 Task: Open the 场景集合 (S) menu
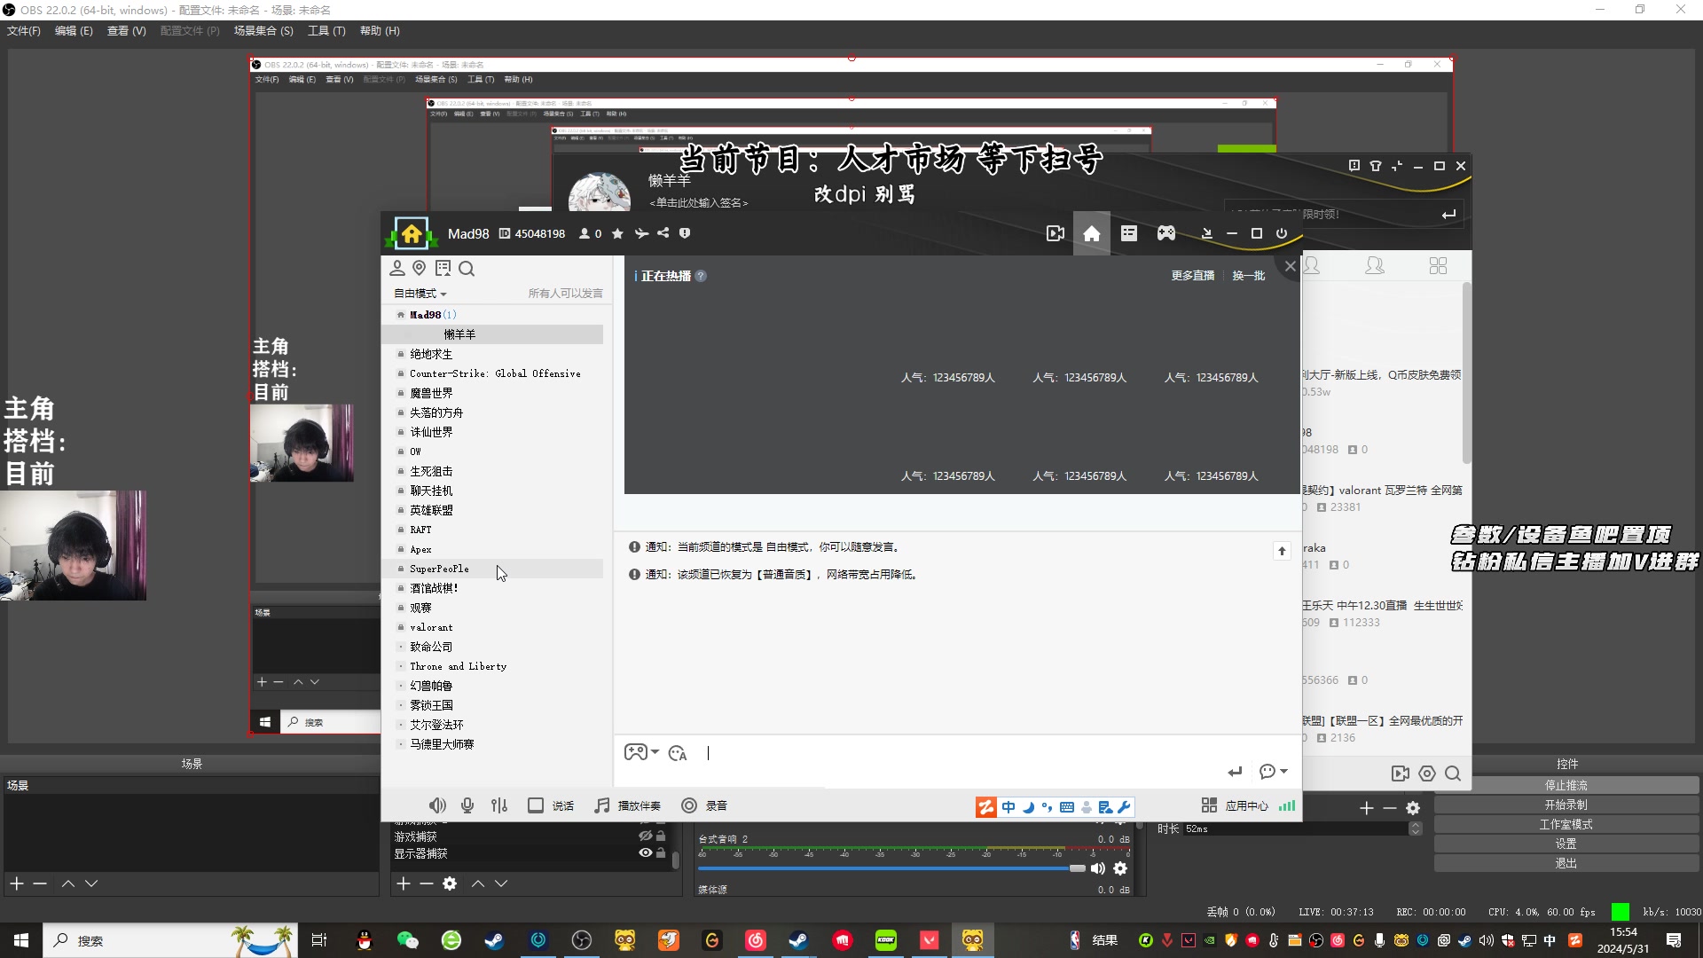click(263, 31)
